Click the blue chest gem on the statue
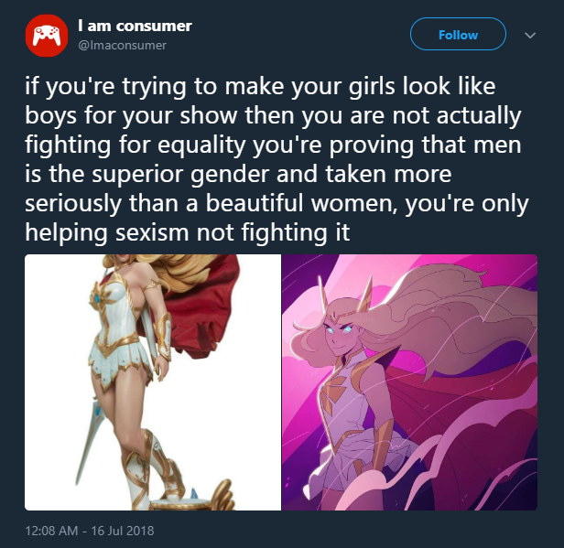This screenshot has height=548, width=564. click(99, 299)
